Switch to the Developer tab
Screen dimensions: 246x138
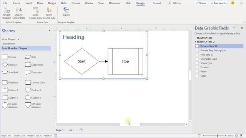[x=115, y=3]
